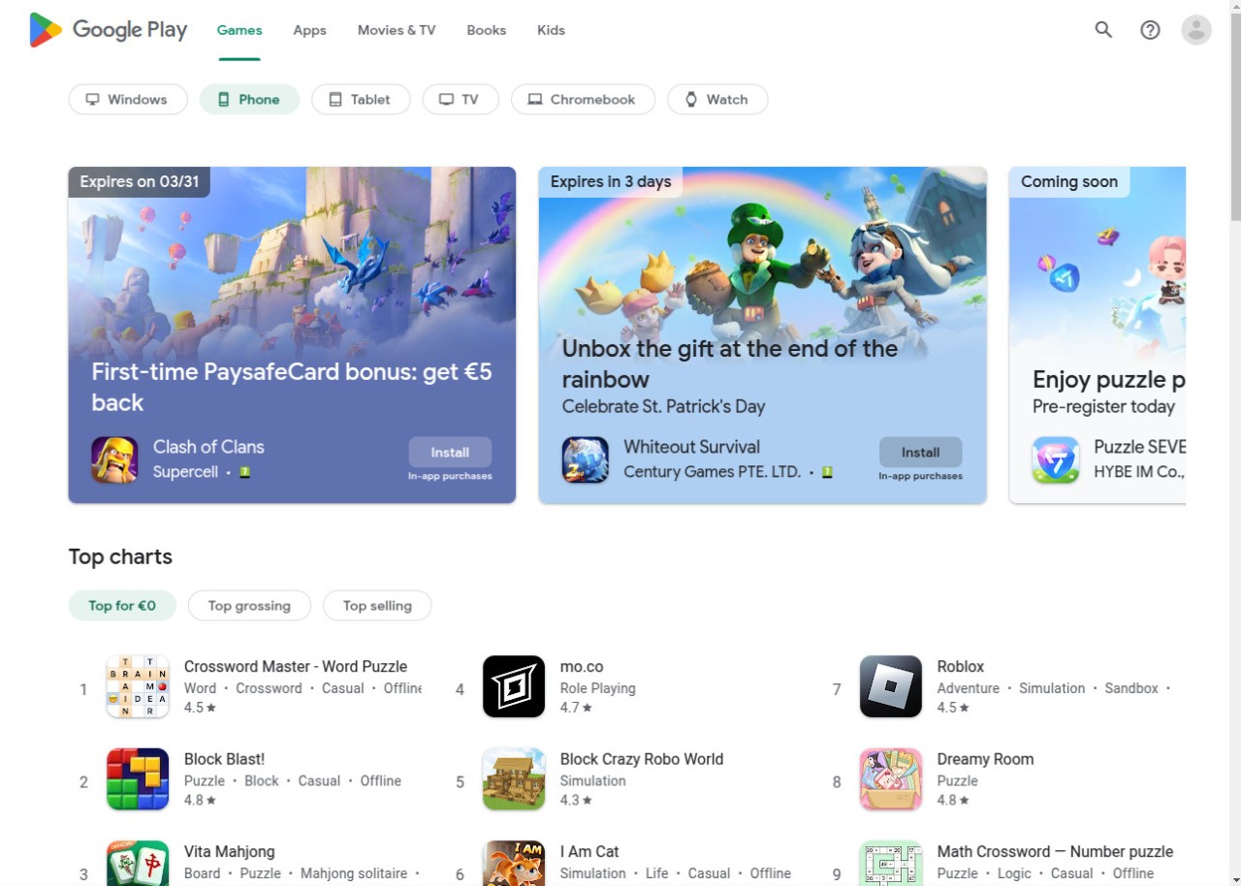Switch to the Kids tab
The width and height of the screenshot is (1241, 886).
(x=551, y=30)
